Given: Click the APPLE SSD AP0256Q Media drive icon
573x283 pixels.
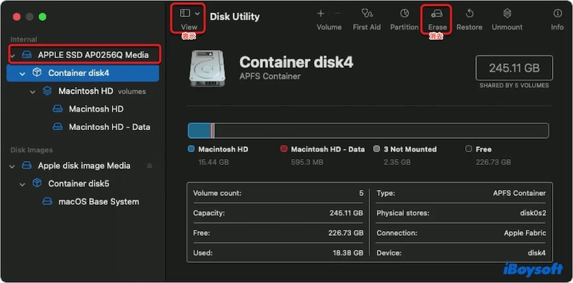Looking at the screenshot, I should click(x=27, y=55).
